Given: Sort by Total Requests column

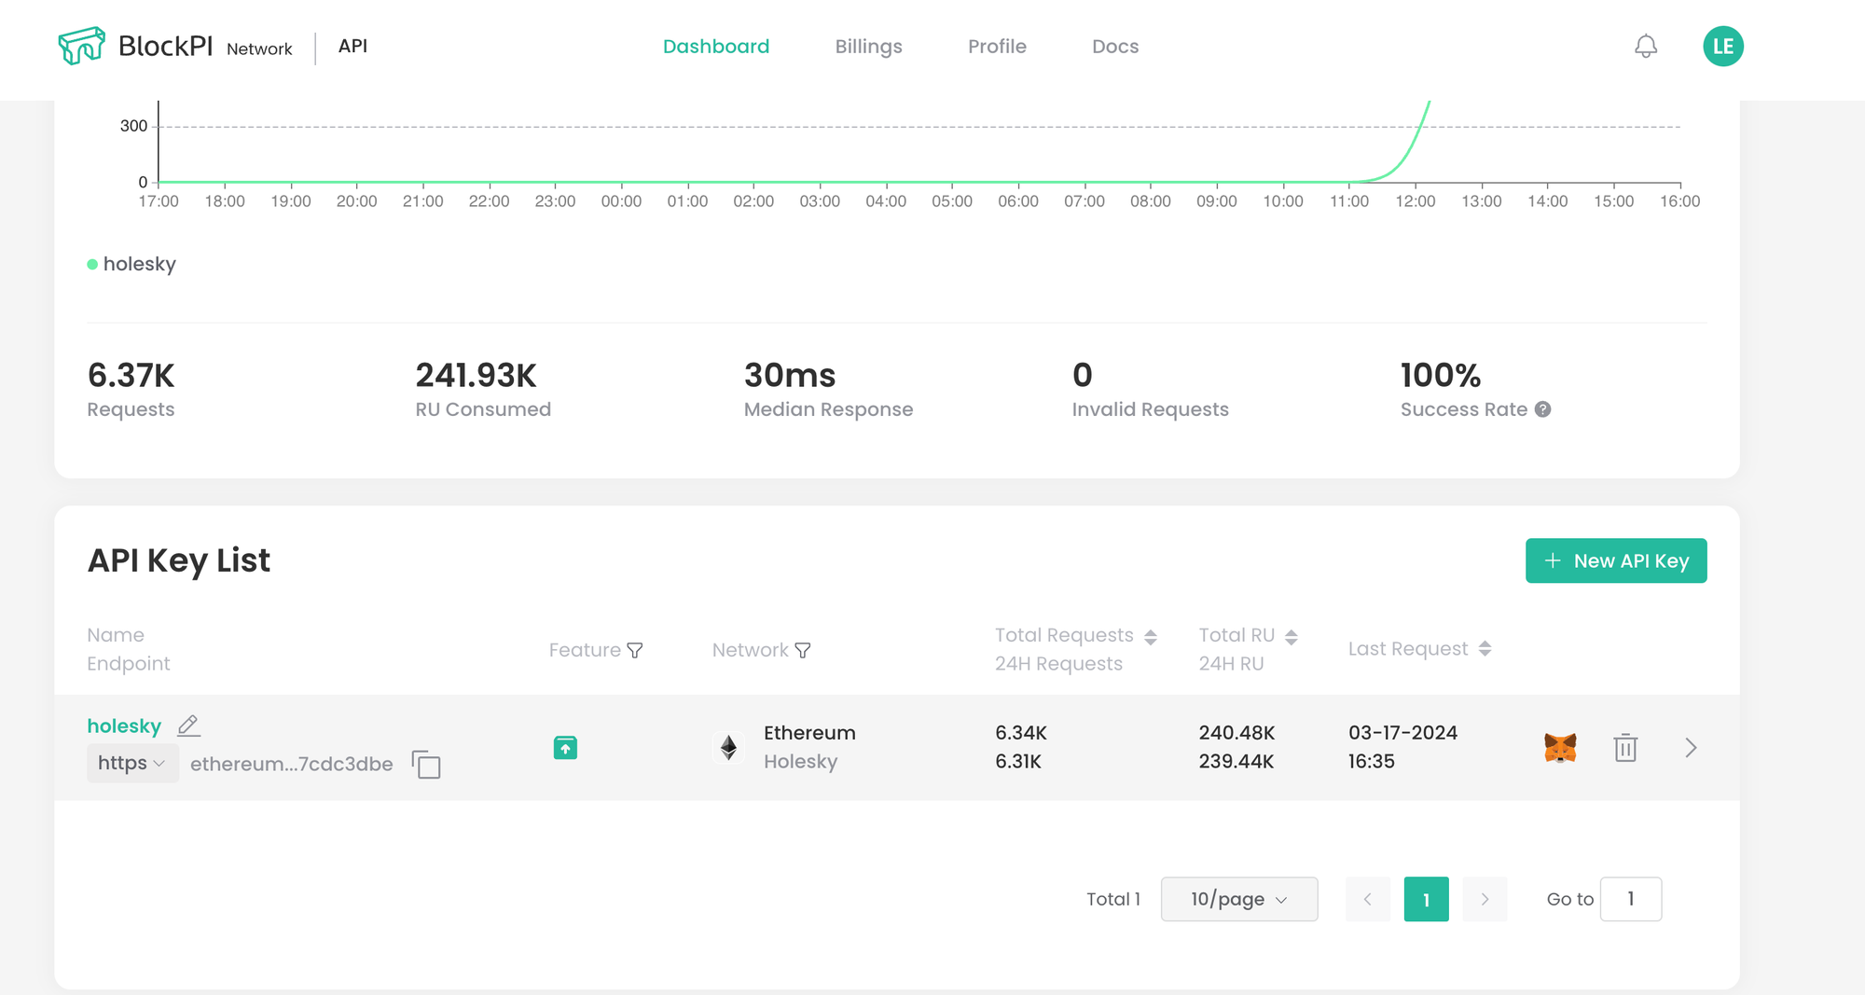Looking at the screenshot, I should point(1150,637).
